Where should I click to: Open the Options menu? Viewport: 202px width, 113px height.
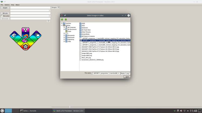(7, 5)
